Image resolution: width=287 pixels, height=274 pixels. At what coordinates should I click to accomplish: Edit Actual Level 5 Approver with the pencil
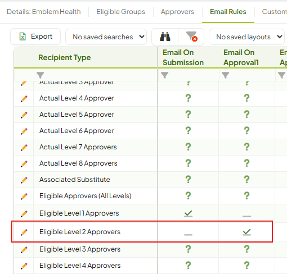tap(24, 115)
